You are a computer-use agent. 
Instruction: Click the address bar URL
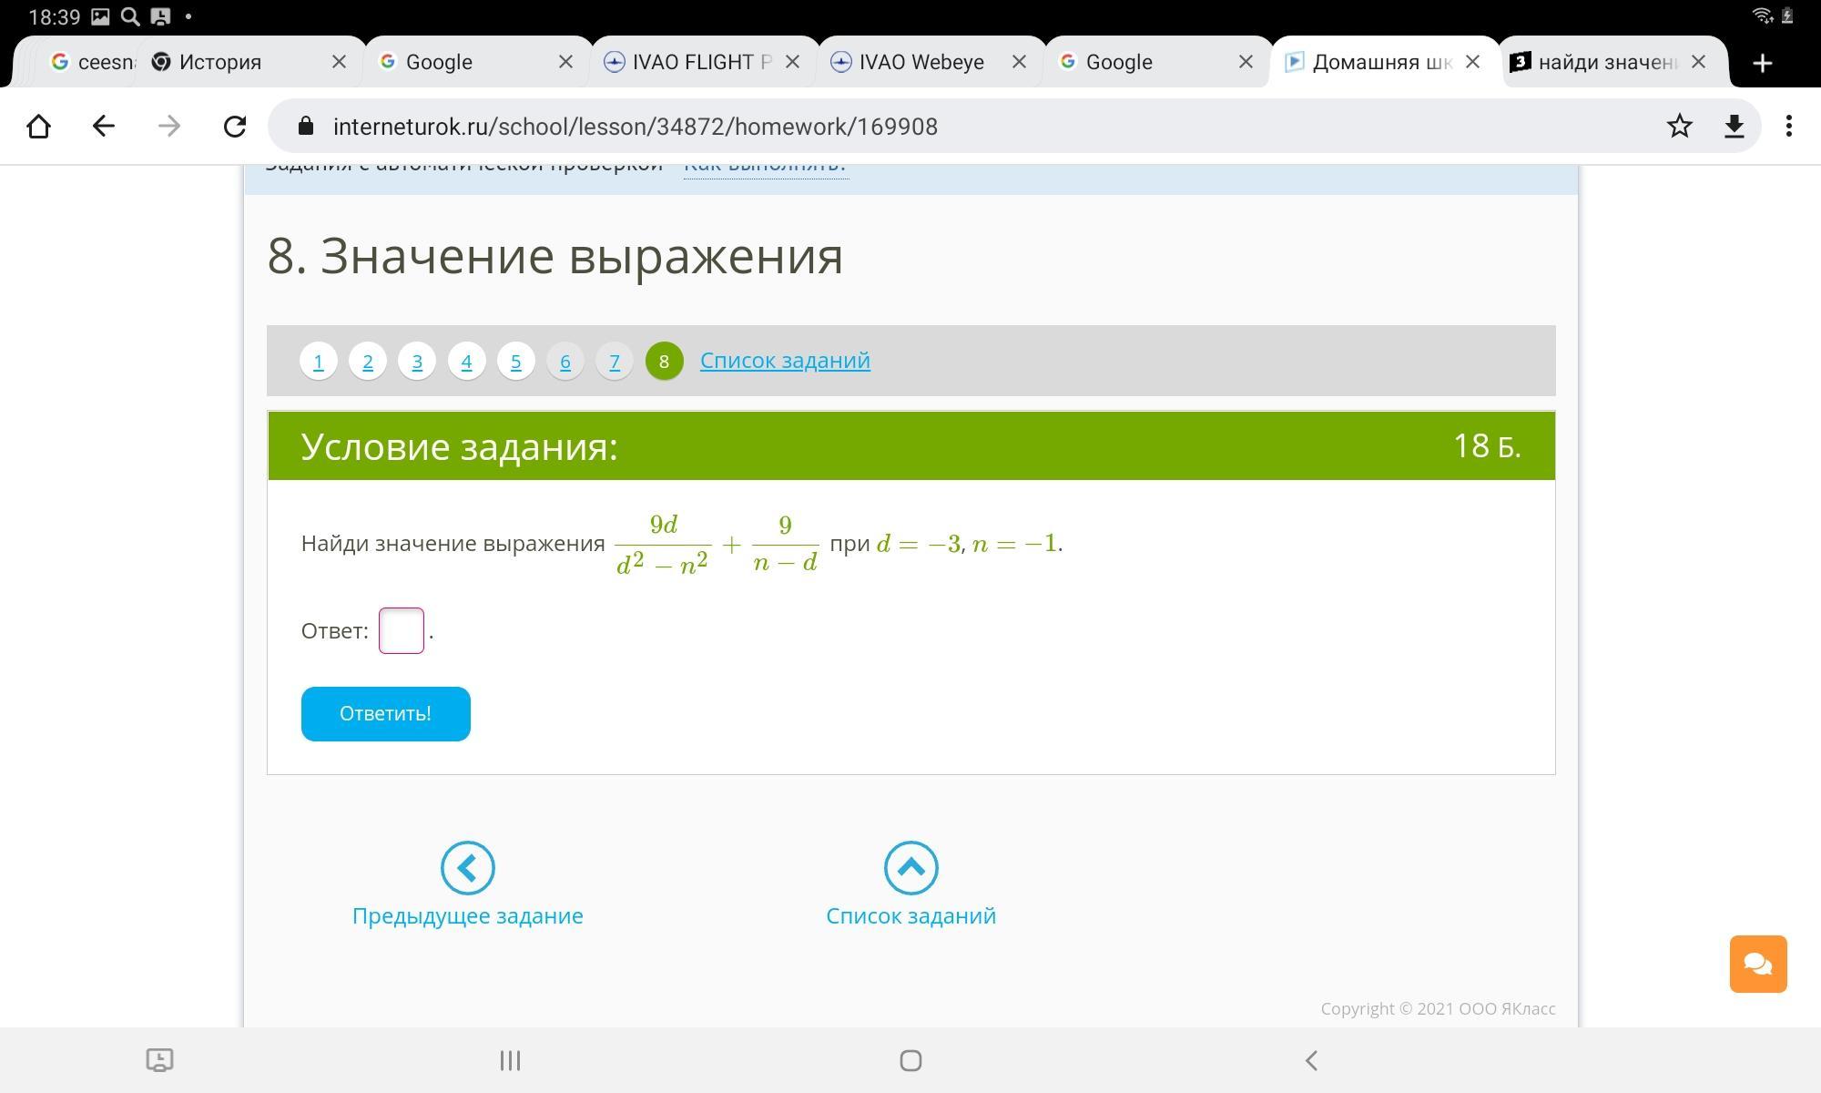pyautogui.click(x=635, y=127)
